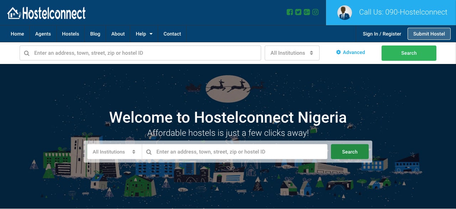The image size is (456, 209).
Task: Open the Instagram social icon
Action: pyautogui.click(x=315, y=12)
